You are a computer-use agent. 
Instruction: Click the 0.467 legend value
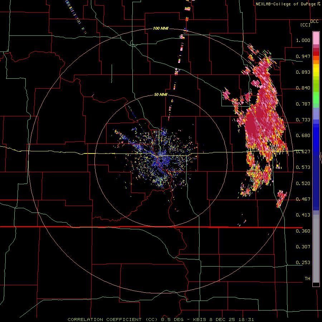[x=303, y=199]
